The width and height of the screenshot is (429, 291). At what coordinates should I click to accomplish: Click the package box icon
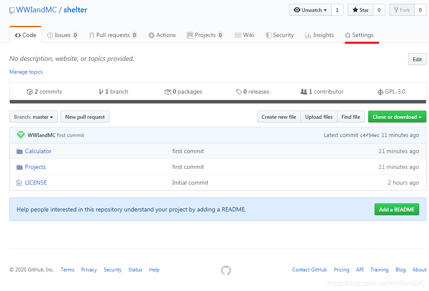pos(168,92)
